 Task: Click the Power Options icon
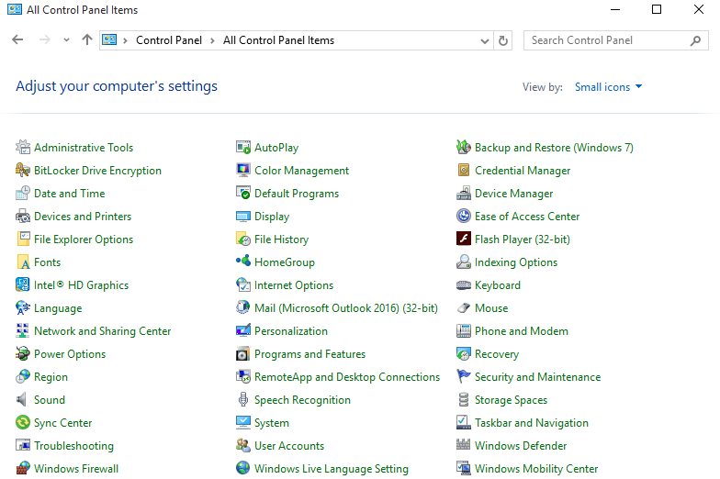pos(22,354)
